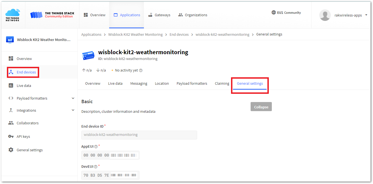Switch to the Messaging tab

coord(139,83)
